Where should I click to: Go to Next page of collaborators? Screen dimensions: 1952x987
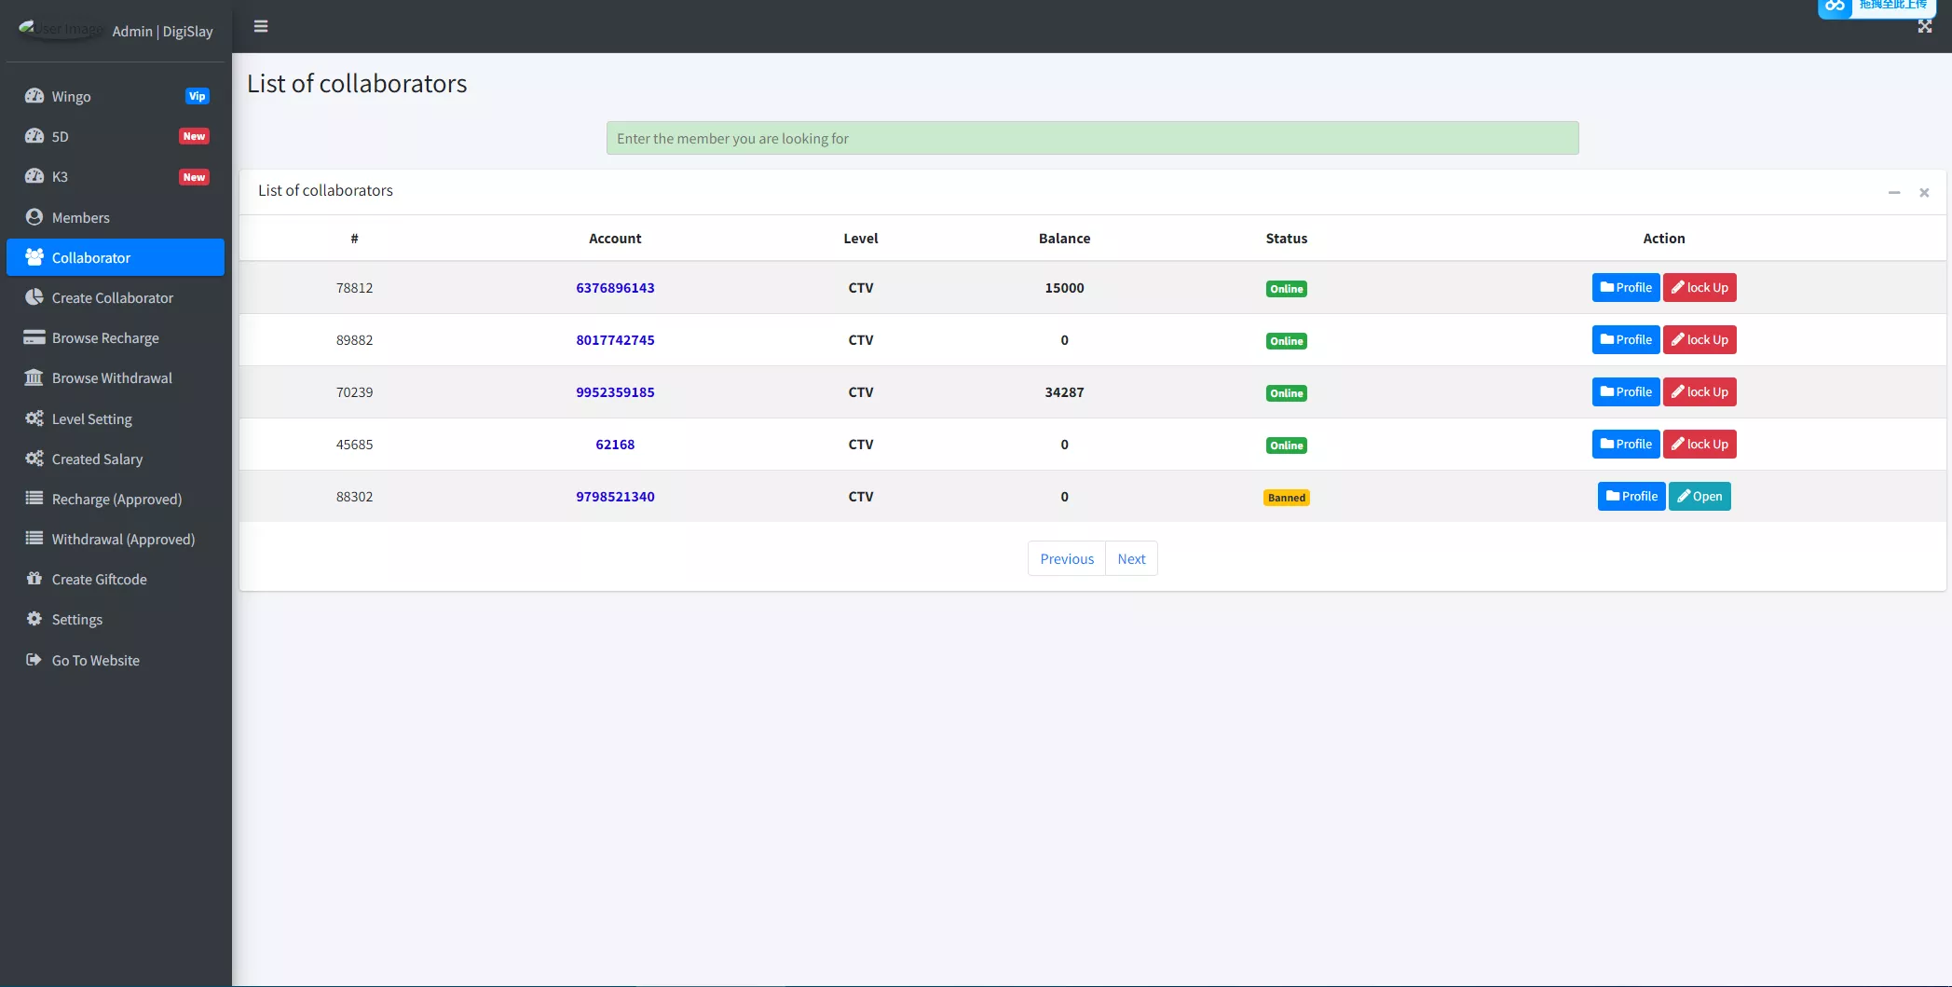tap(1131, 558)
